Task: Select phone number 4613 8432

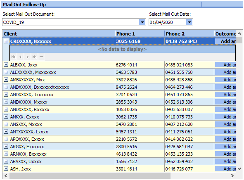Action: coord(126,154)
